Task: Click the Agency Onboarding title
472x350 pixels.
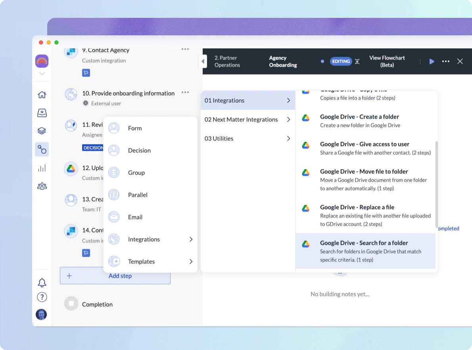Action: tap(283, 62)
